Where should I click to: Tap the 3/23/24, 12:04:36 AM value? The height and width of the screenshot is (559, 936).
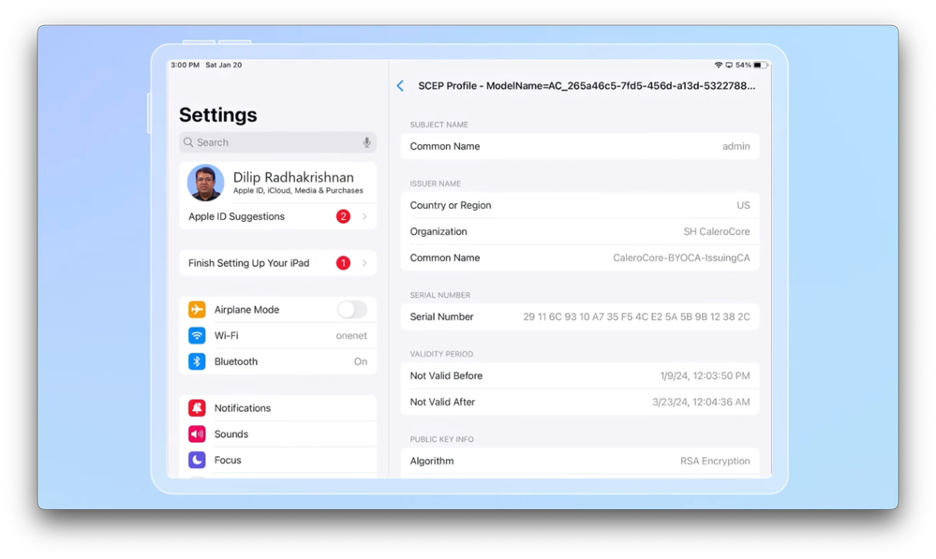701,402
